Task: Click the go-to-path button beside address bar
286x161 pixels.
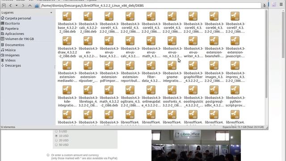Action: pos(264,5)
